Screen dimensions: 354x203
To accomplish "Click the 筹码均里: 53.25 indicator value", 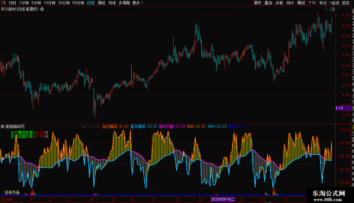I will click(172, 126).
